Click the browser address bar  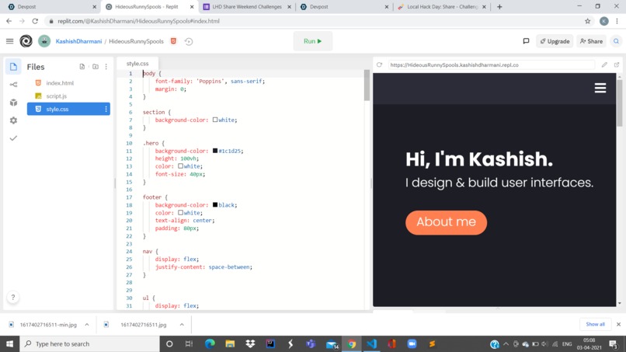[x=315, y=21]
